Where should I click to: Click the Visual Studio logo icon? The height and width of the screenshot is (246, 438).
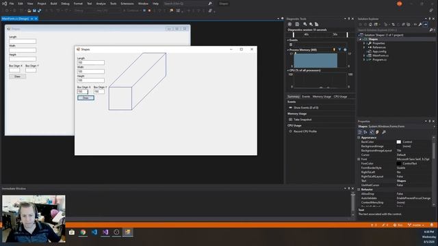click(x=5, y=3)
